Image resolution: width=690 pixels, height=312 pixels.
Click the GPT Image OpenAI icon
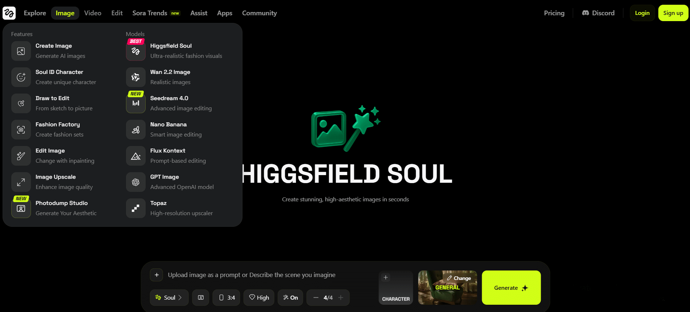(136, 182)
